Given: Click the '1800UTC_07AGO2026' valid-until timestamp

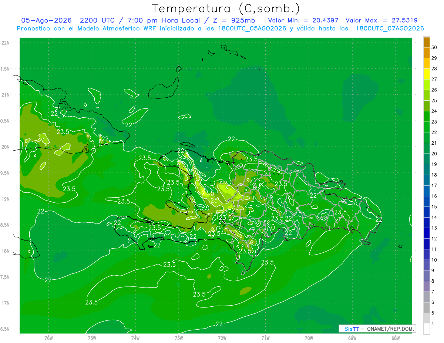Looking at the screenshot, I should 390,28.
